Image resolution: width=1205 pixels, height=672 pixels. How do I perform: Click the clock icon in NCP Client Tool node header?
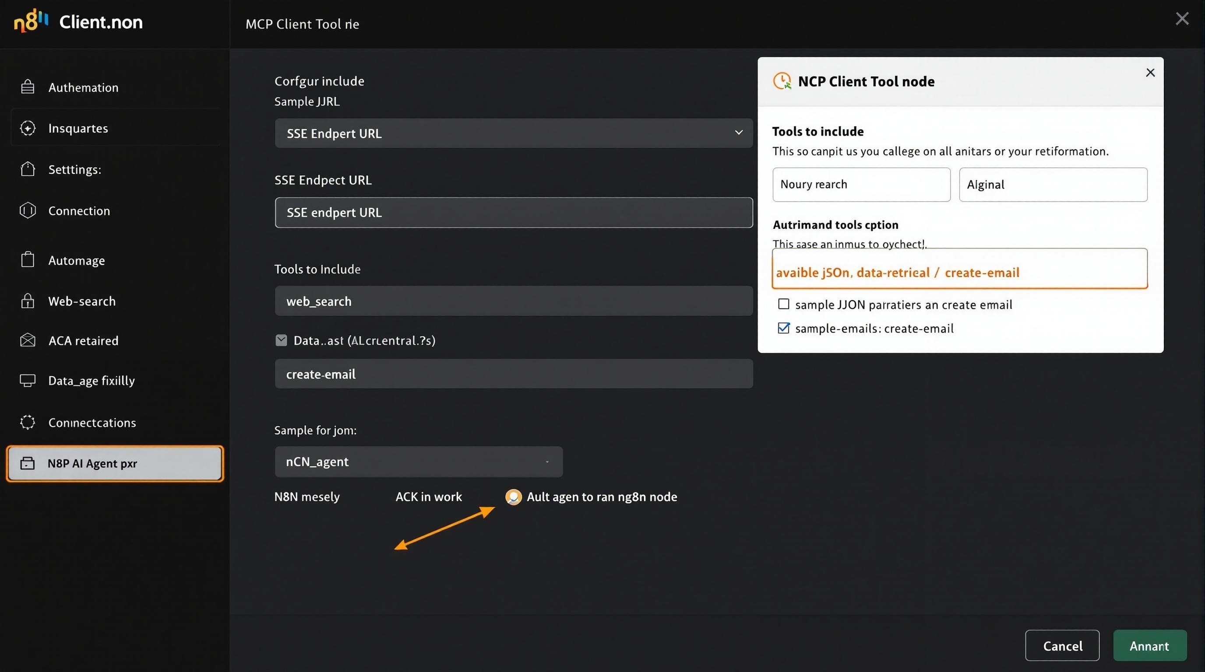[782, 81]
